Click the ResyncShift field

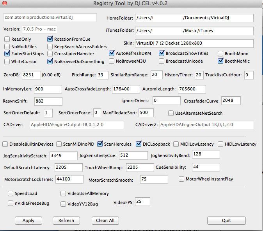(48, 101)
